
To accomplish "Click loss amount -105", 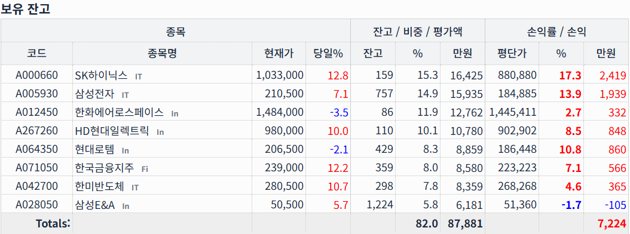I will 615,205.
